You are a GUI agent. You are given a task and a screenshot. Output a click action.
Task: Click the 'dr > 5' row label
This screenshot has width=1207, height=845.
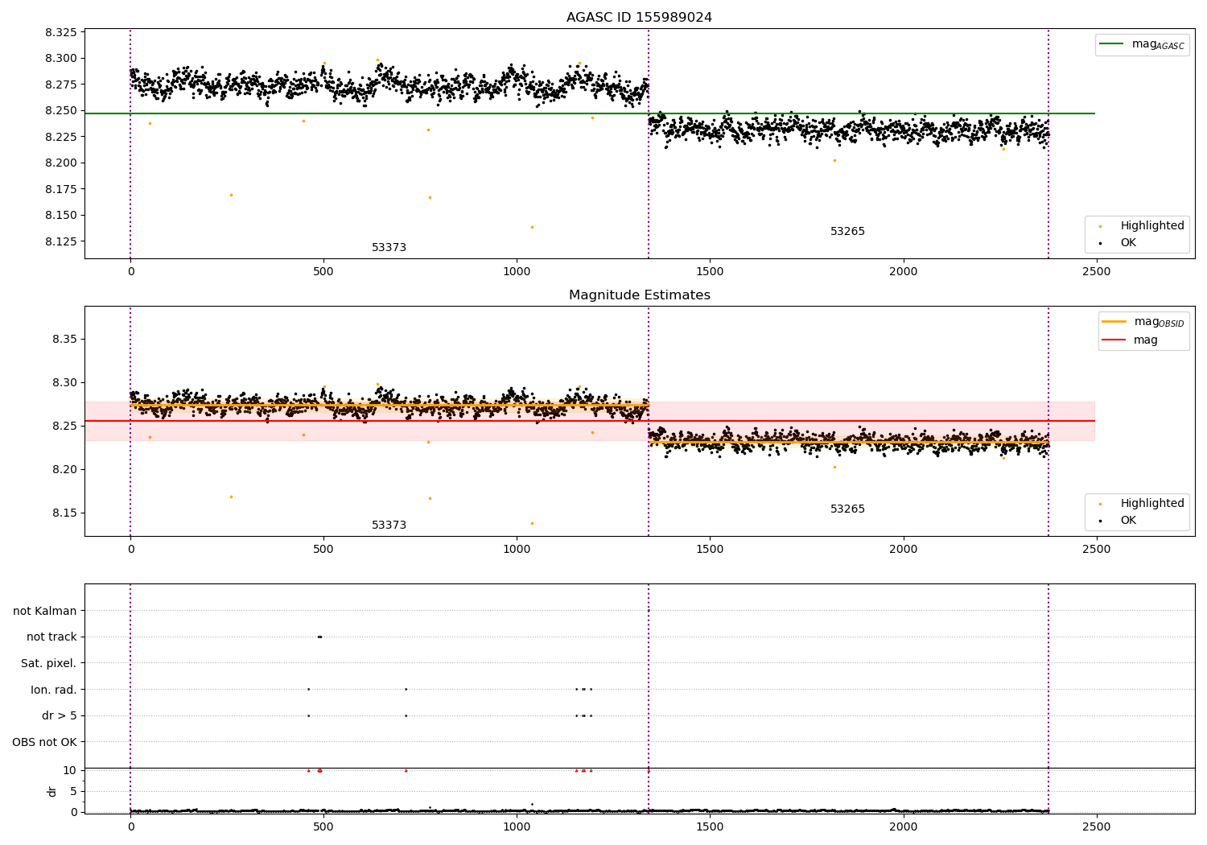coord(60,715)
